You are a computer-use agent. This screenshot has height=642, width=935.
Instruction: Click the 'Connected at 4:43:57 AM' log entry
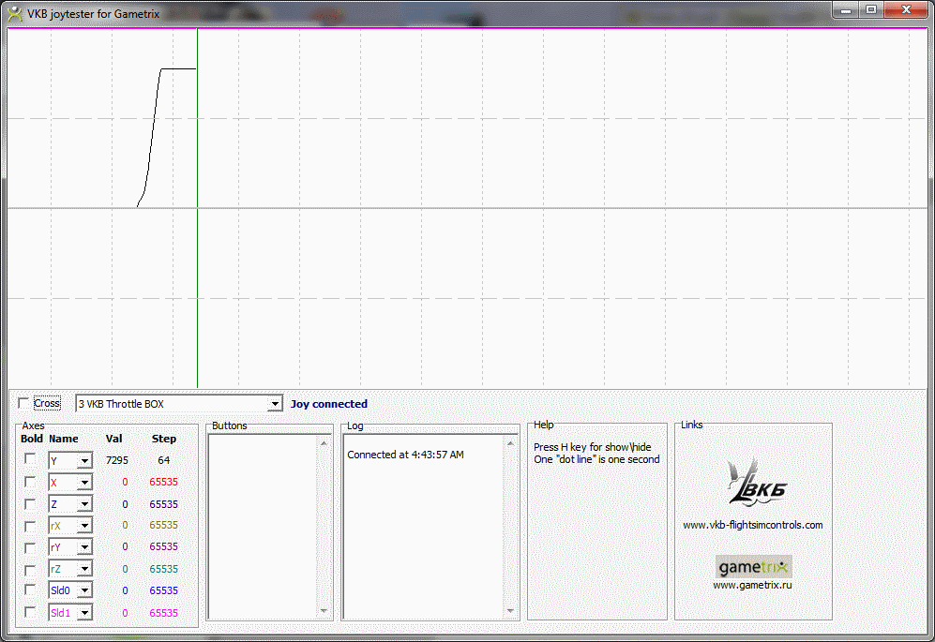coord(405,455)
